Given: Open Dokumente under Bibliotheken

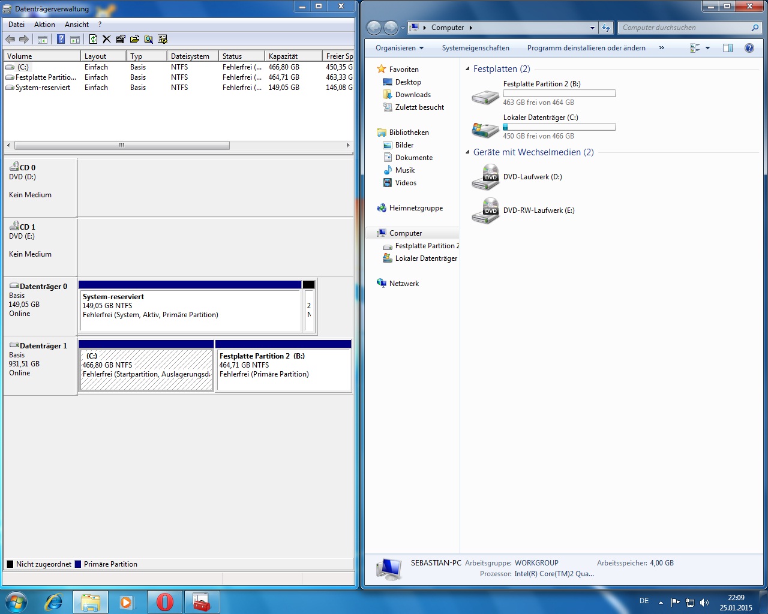Looking at the screenshot, I should tap(413, 158).
